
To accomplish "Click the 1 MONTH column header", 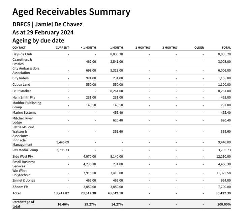I will 116,48.
